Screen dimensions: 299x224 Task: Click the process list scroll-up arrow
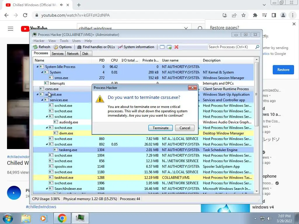tap(257, 60)
